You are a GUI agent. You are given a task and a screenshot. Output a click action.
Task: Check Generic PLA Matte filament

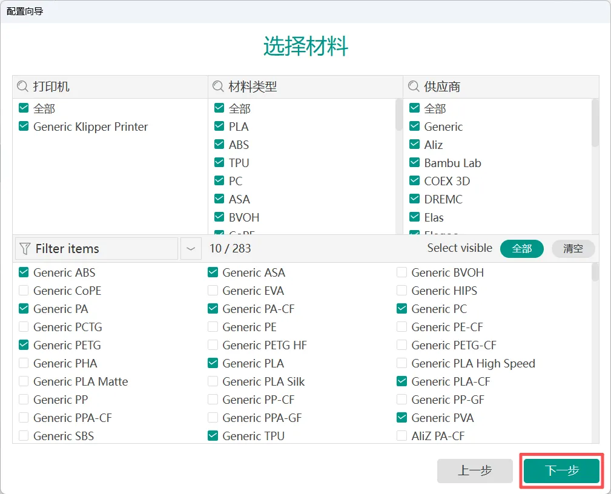(x=24, y=381)
